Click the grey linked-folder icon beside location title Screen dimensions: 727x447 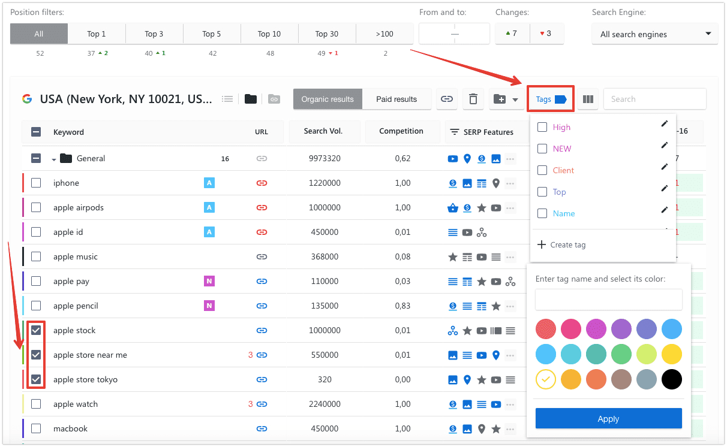pyautogui.click(x=274, y=99)
